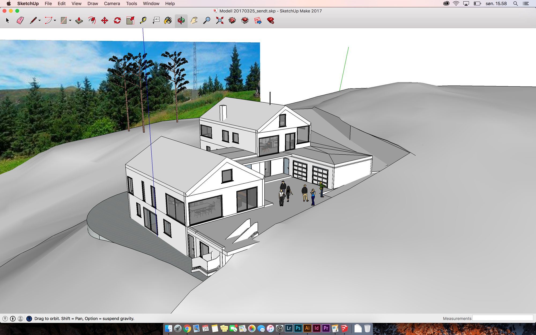Click the Instructor help button in status bar
536x335 pixels.
tap(29, 318)
